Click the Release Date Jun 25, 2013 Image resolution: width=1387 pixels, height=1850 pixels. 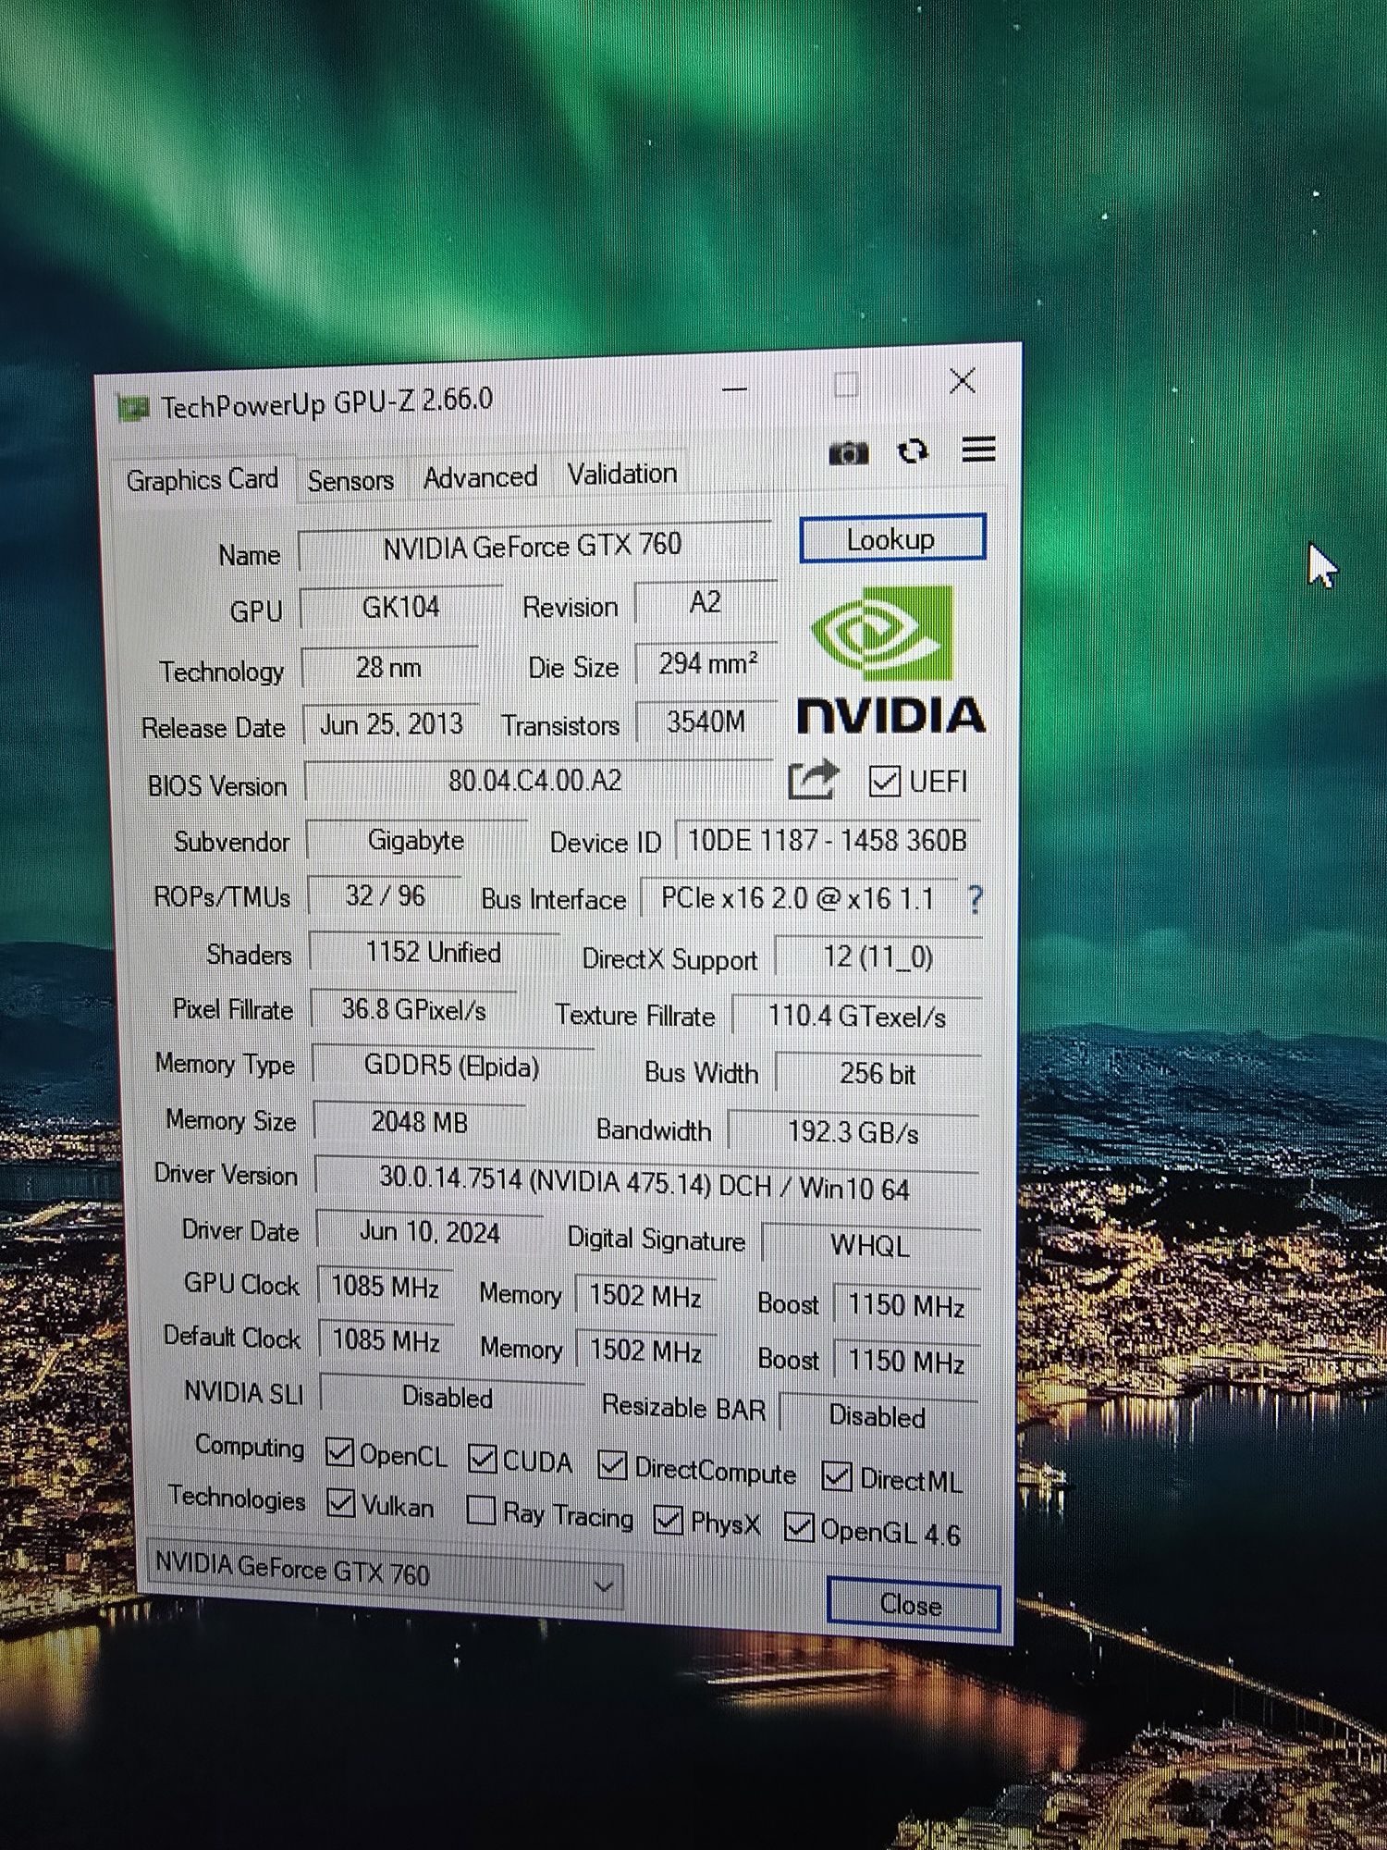click(392, 724)
